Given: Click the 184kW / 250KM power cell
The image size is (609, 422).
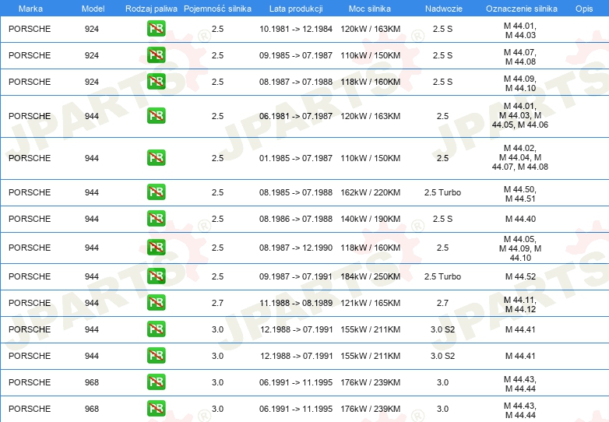Looking at the screenshot, I should [x=370, y=276].
